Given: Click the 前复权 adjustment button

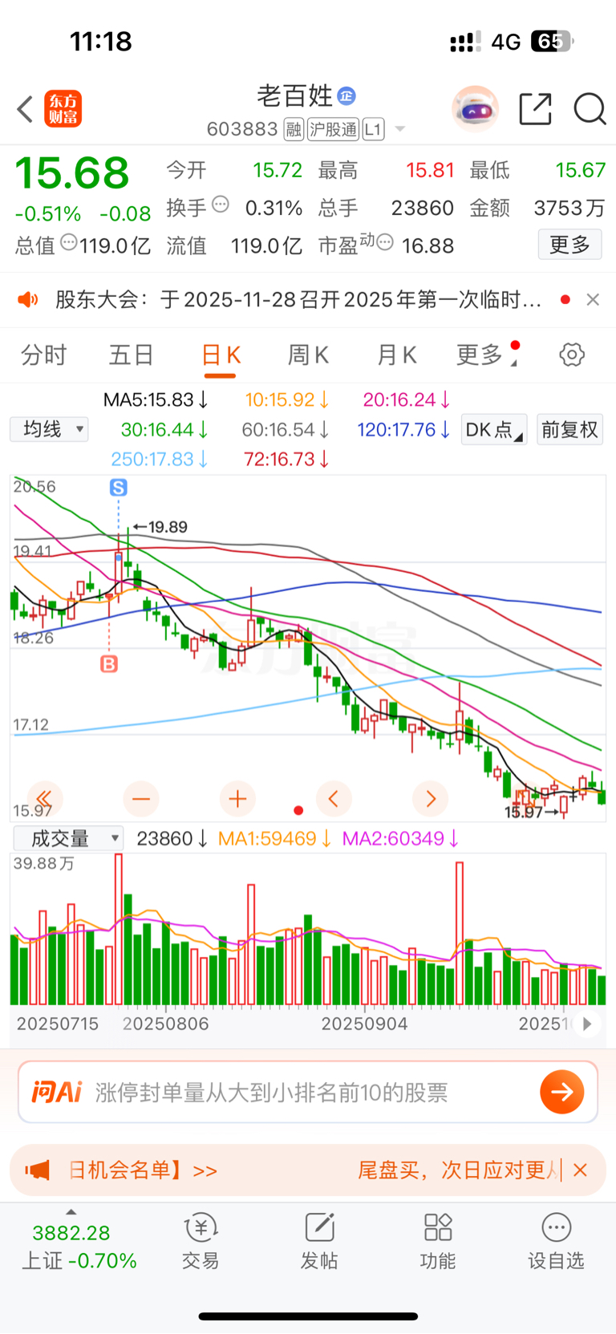Looking at the screenshot, I should pos(569,430).
